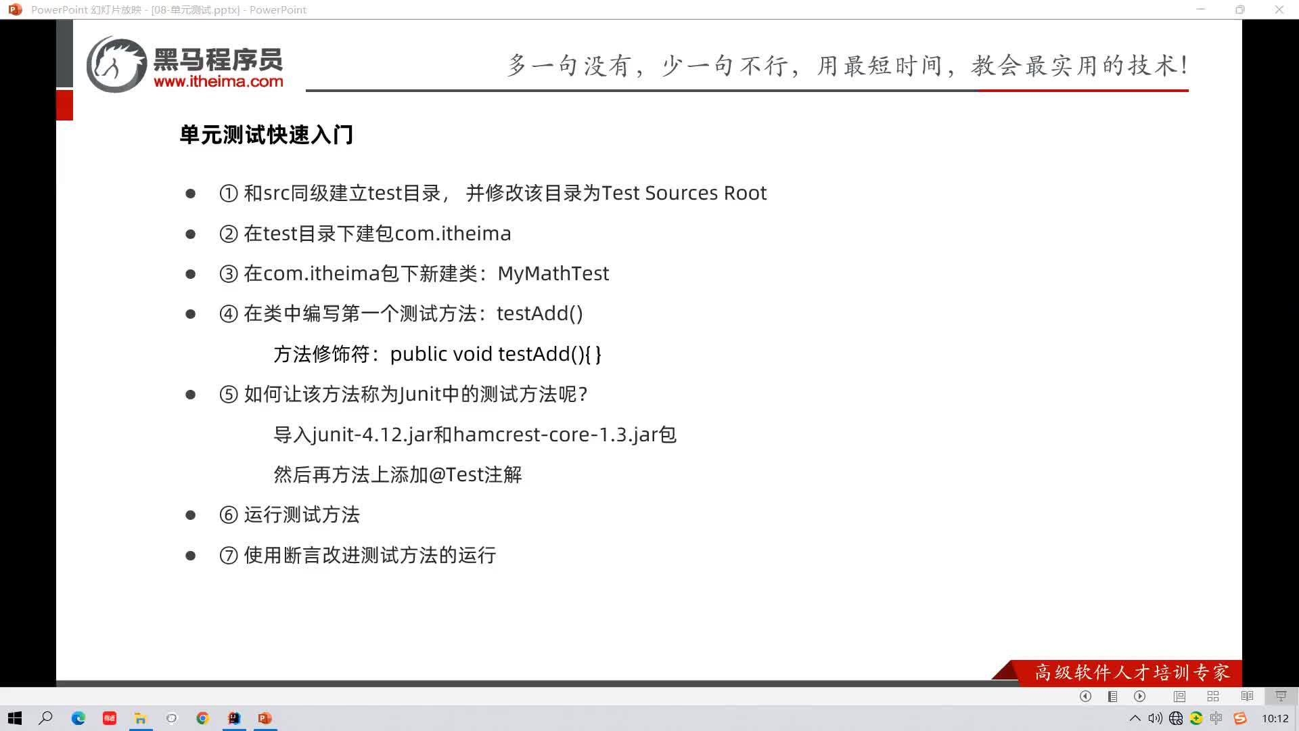Viewport: 1299px width, 731px height.
Task: Open Windows taskbar search
Action: coord(45,718)
